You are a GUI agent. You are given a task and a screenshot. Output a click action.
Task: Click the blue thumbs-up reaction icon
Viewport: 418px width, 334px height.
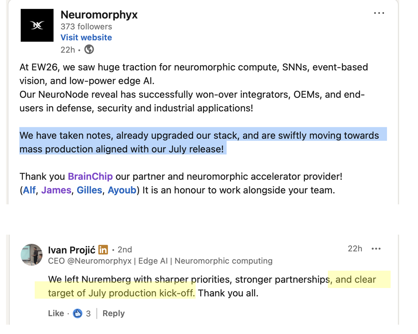[x=77, y=313]
